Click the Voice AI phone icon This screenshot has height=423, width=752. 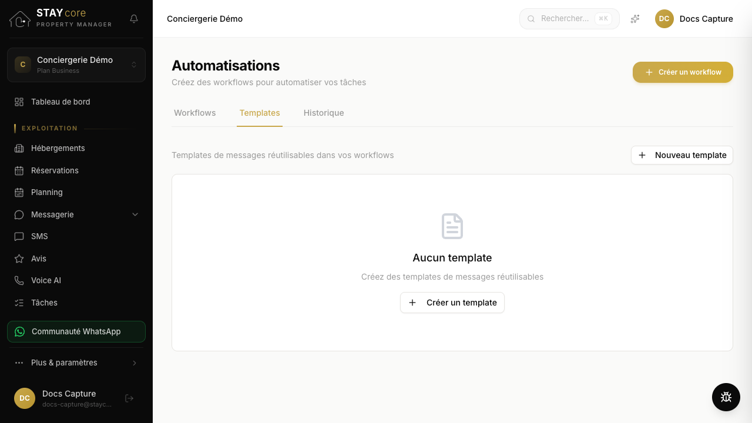[19, 280]
